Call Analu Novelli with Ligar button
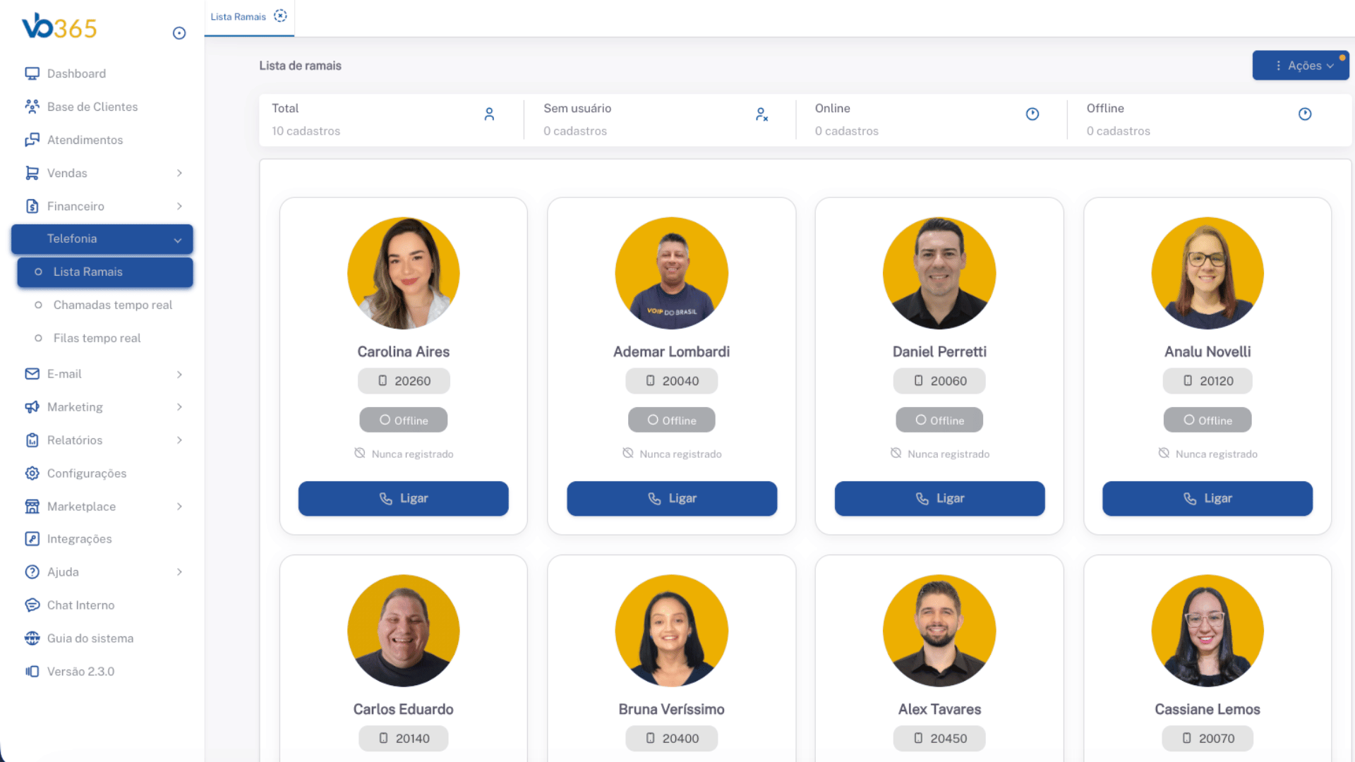 (x=1208, y=499)
